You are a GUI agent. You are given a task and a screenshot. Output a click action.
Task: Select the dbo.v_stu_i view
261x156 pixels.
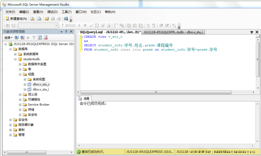click(41, 89)
